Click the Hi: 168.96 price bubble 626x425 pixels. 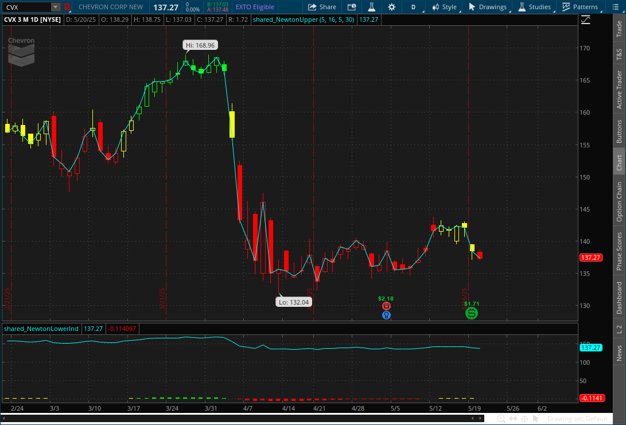(200, 45)
